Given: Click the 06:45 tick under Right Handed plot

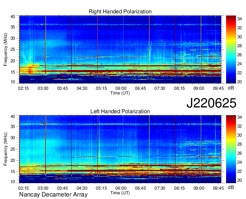Looking at the screenshot, I should 140,88.
